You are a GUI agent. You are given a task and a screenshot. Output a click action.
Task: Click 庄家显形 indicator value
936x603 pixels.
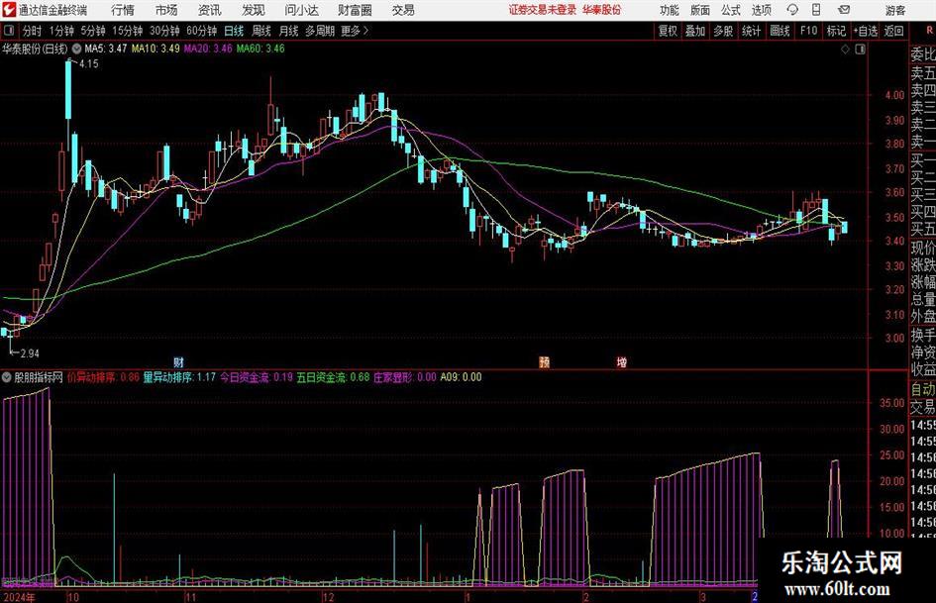pos(405,377)
